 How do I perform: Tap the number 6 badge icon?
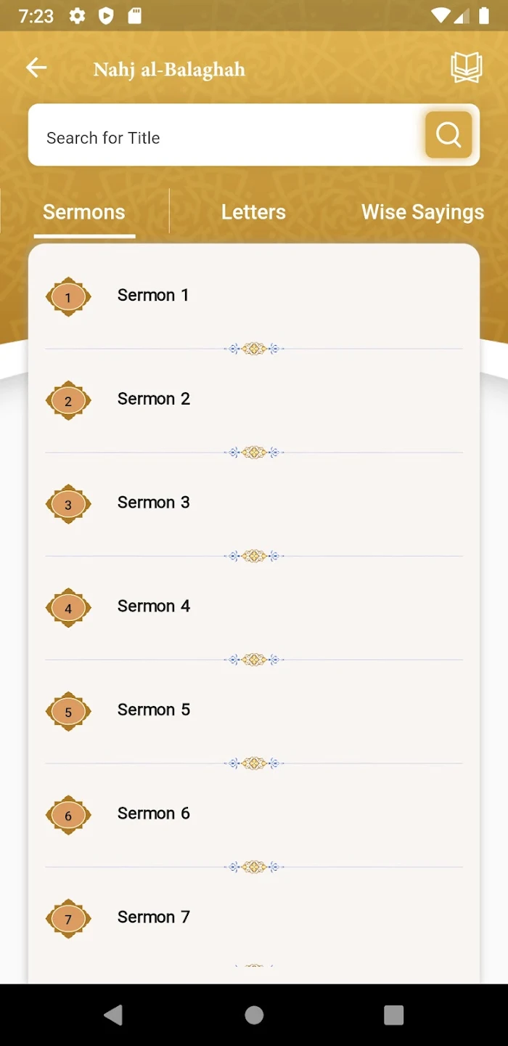[68, 815]
